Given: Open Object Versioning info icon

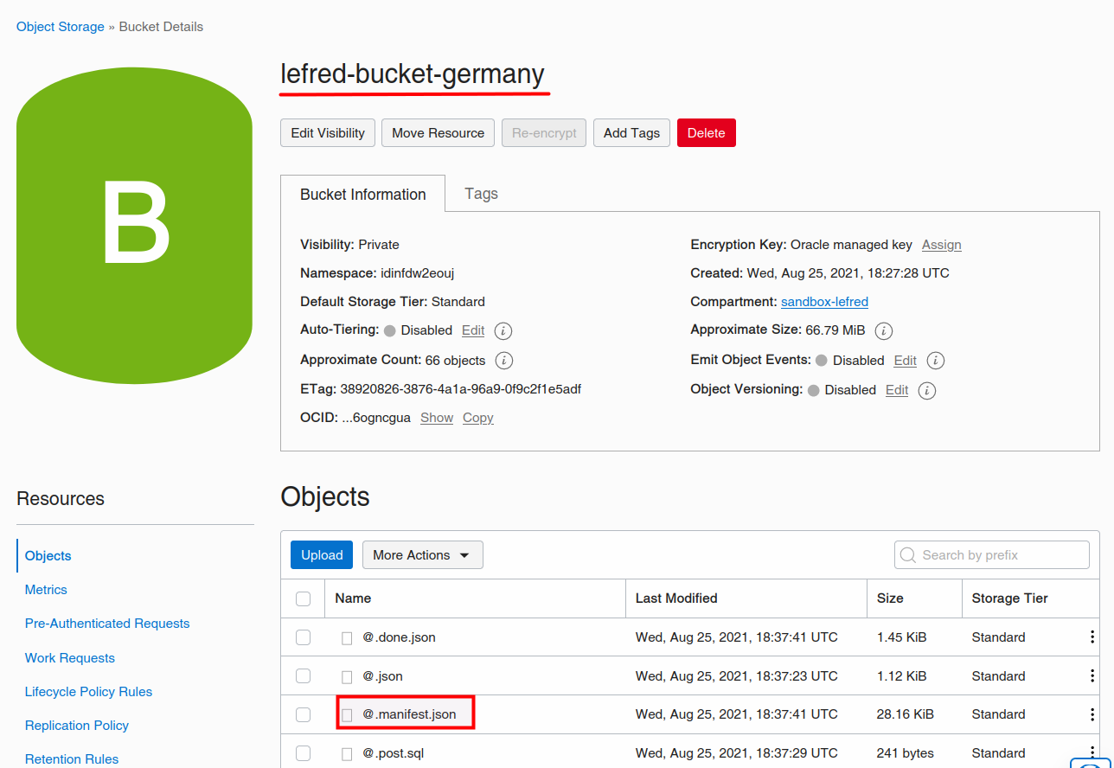Looking at the screenshot, I should pyautogui.click(x=927, y=390).
